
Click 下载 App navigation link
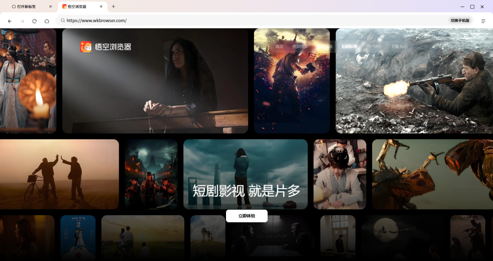pos(399,47)
